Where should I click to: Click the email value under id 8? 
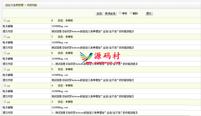[60, 26]
